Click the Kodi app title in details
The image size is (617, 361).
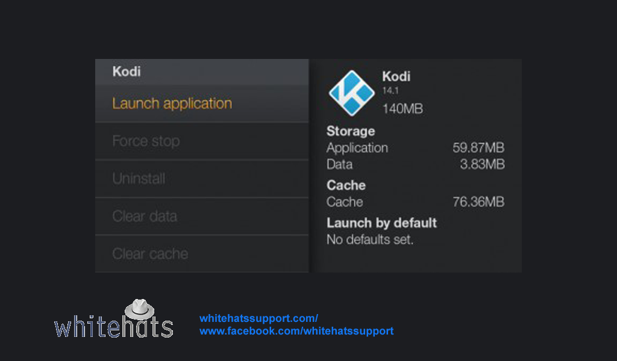tap(396, 76)
